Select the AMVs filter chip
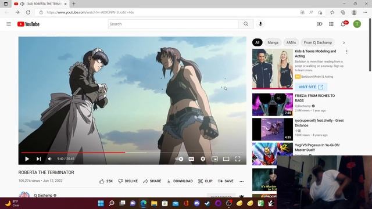Viewport: 372px width, 209px height. click(x=291, y=42)
